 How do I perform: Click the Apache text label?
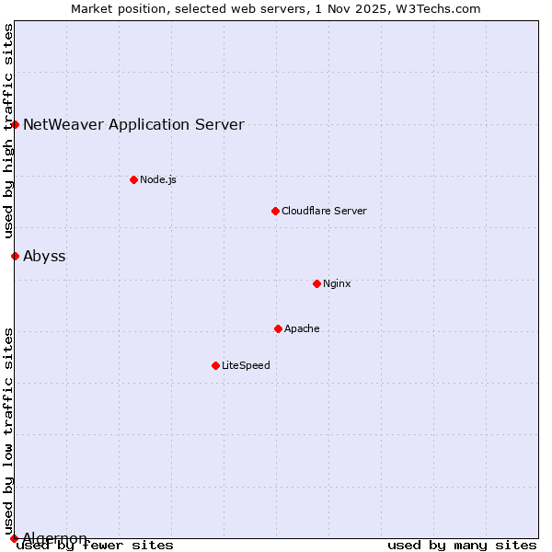point(302,328)
